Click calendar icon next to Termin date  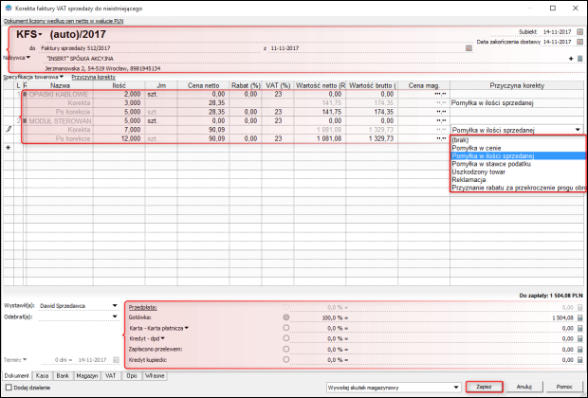click(x=117, y=360)
